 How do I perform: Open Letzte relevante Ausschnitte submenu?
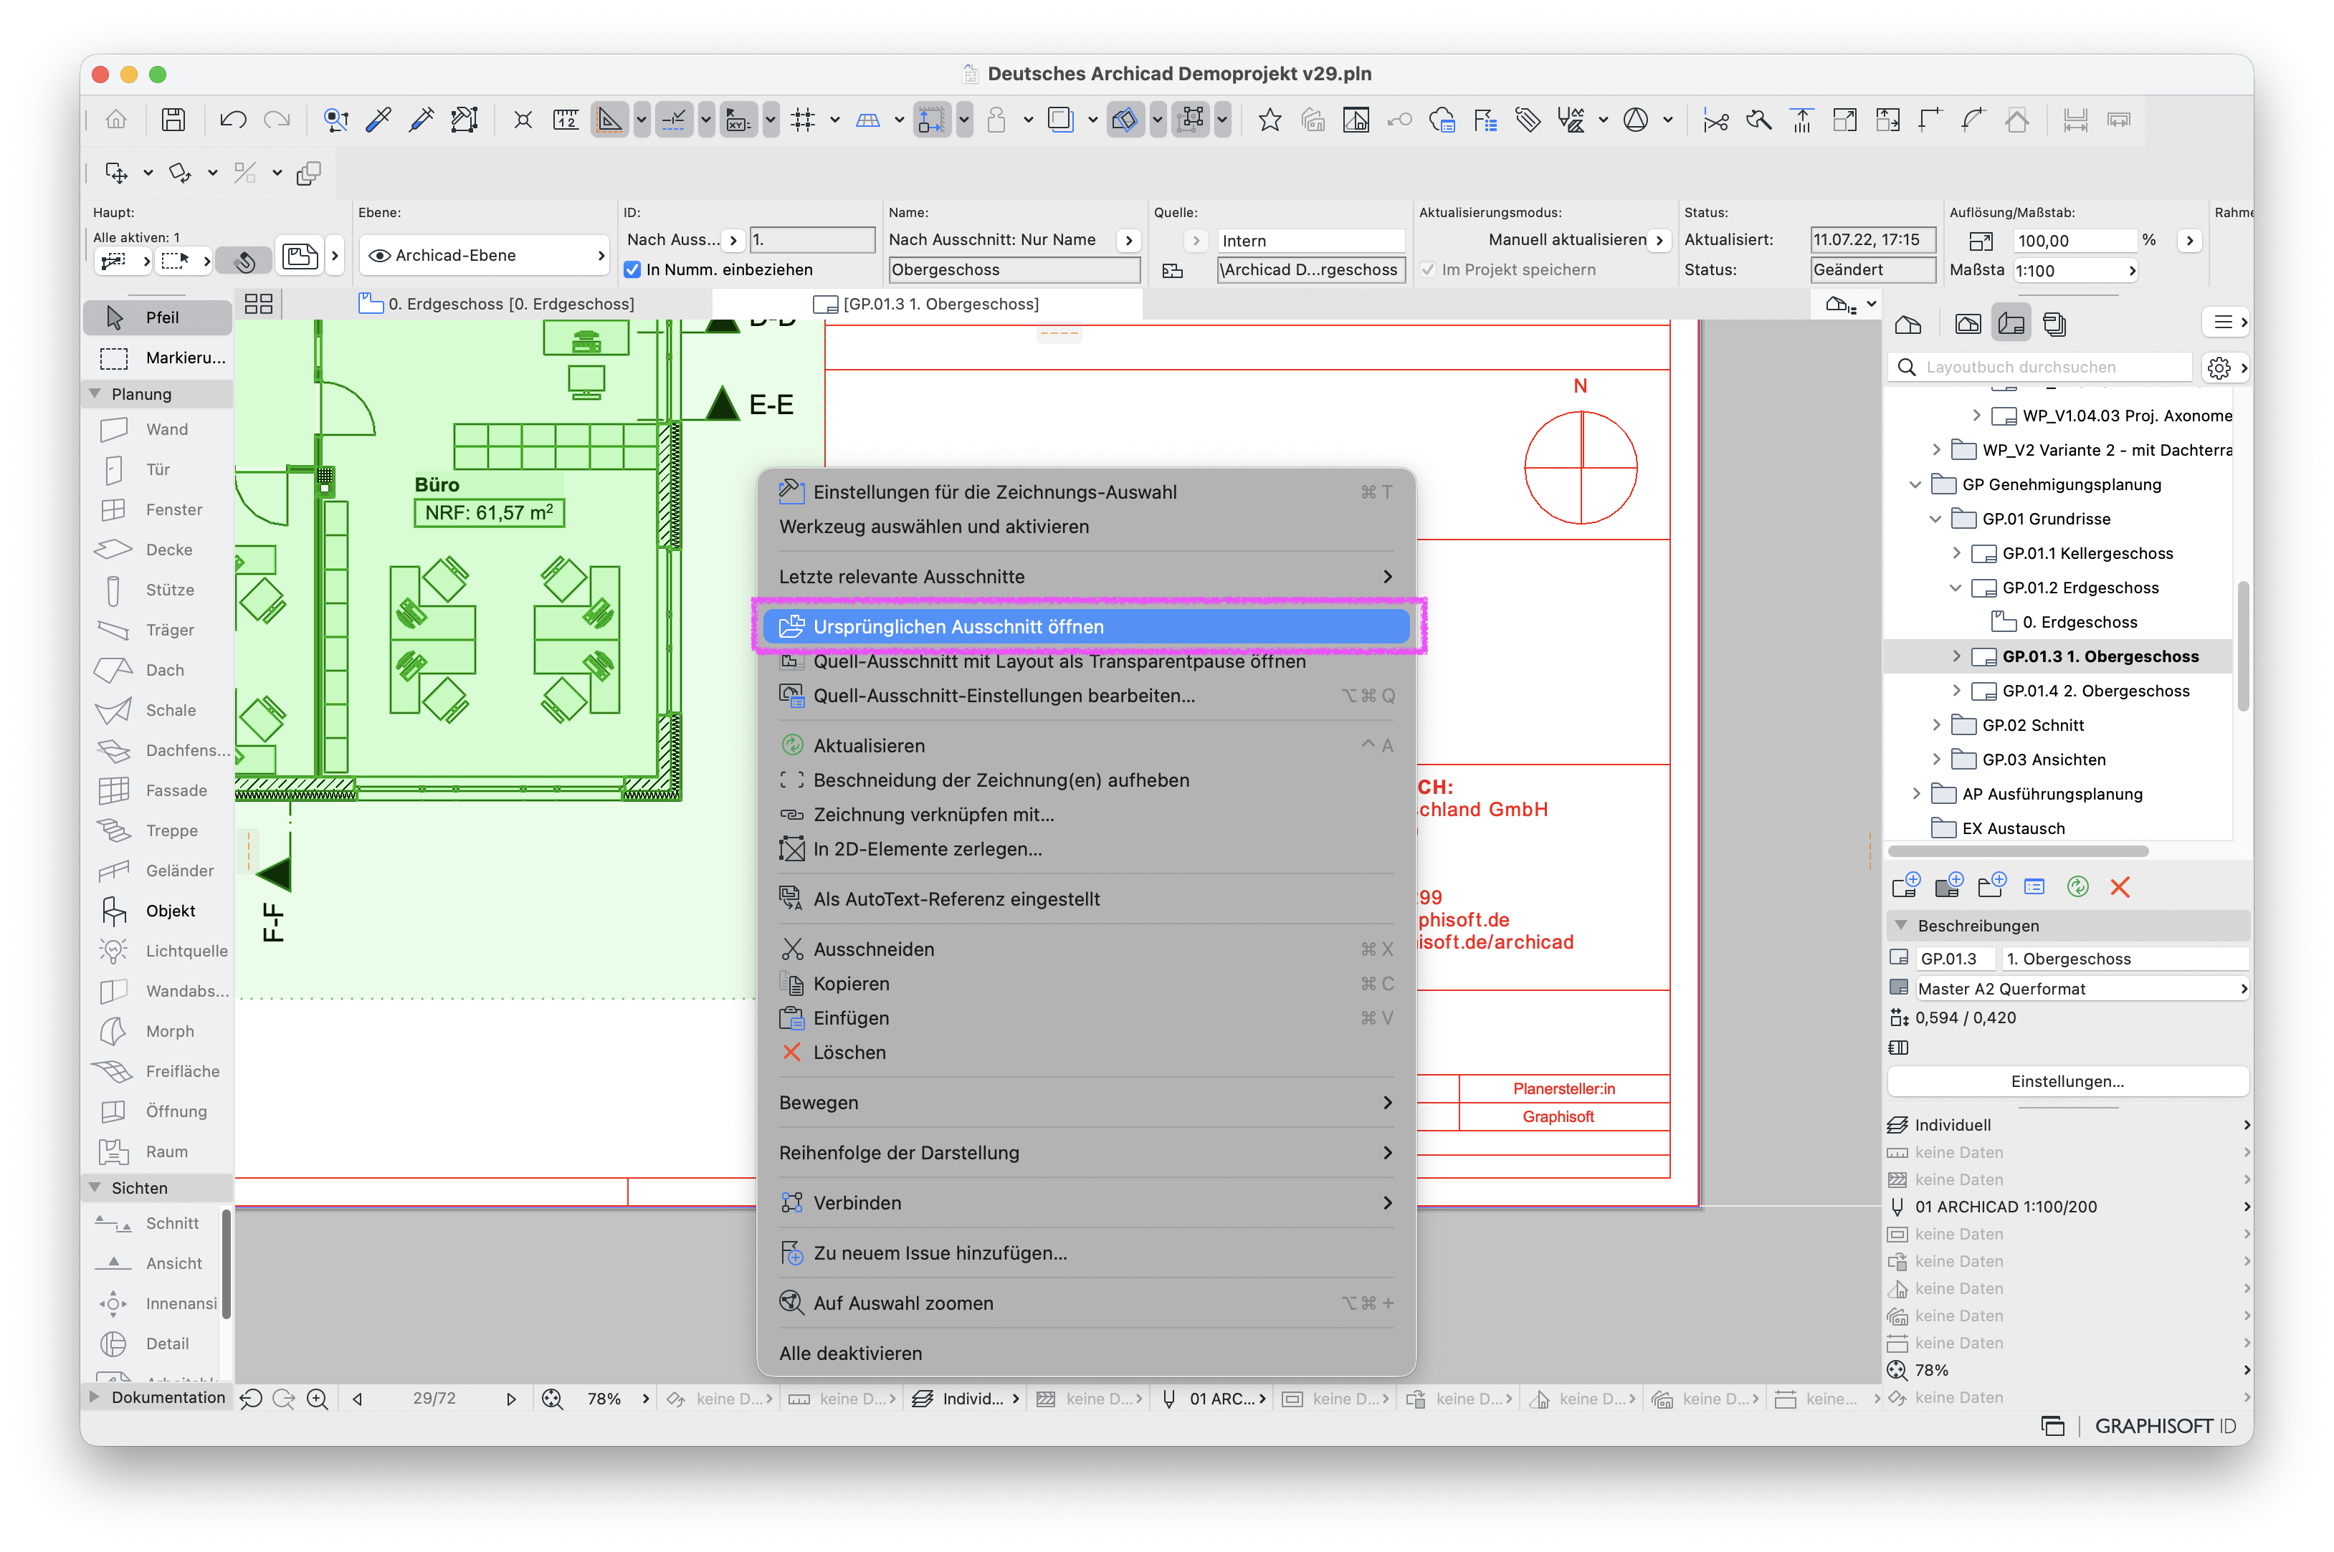[1085, 576]
